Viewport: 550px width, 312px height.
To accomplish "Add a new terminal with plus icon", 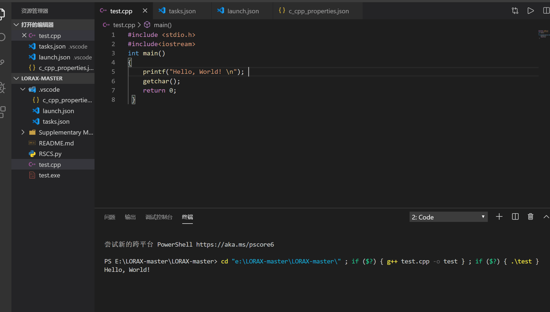I will [499, 217].
